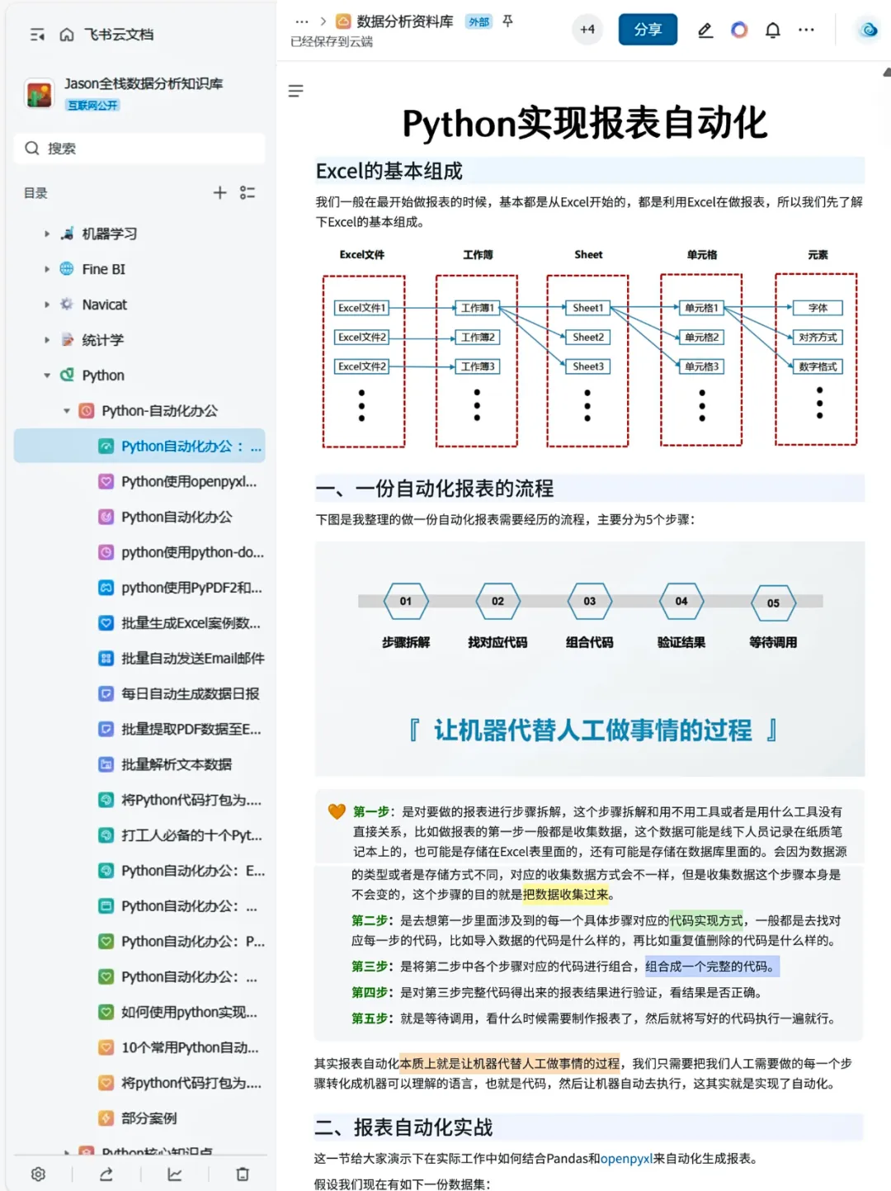Screen dimensions: 891x1191
Task: Open the colorful ring assistant icon
Action: tap(739, 31)
